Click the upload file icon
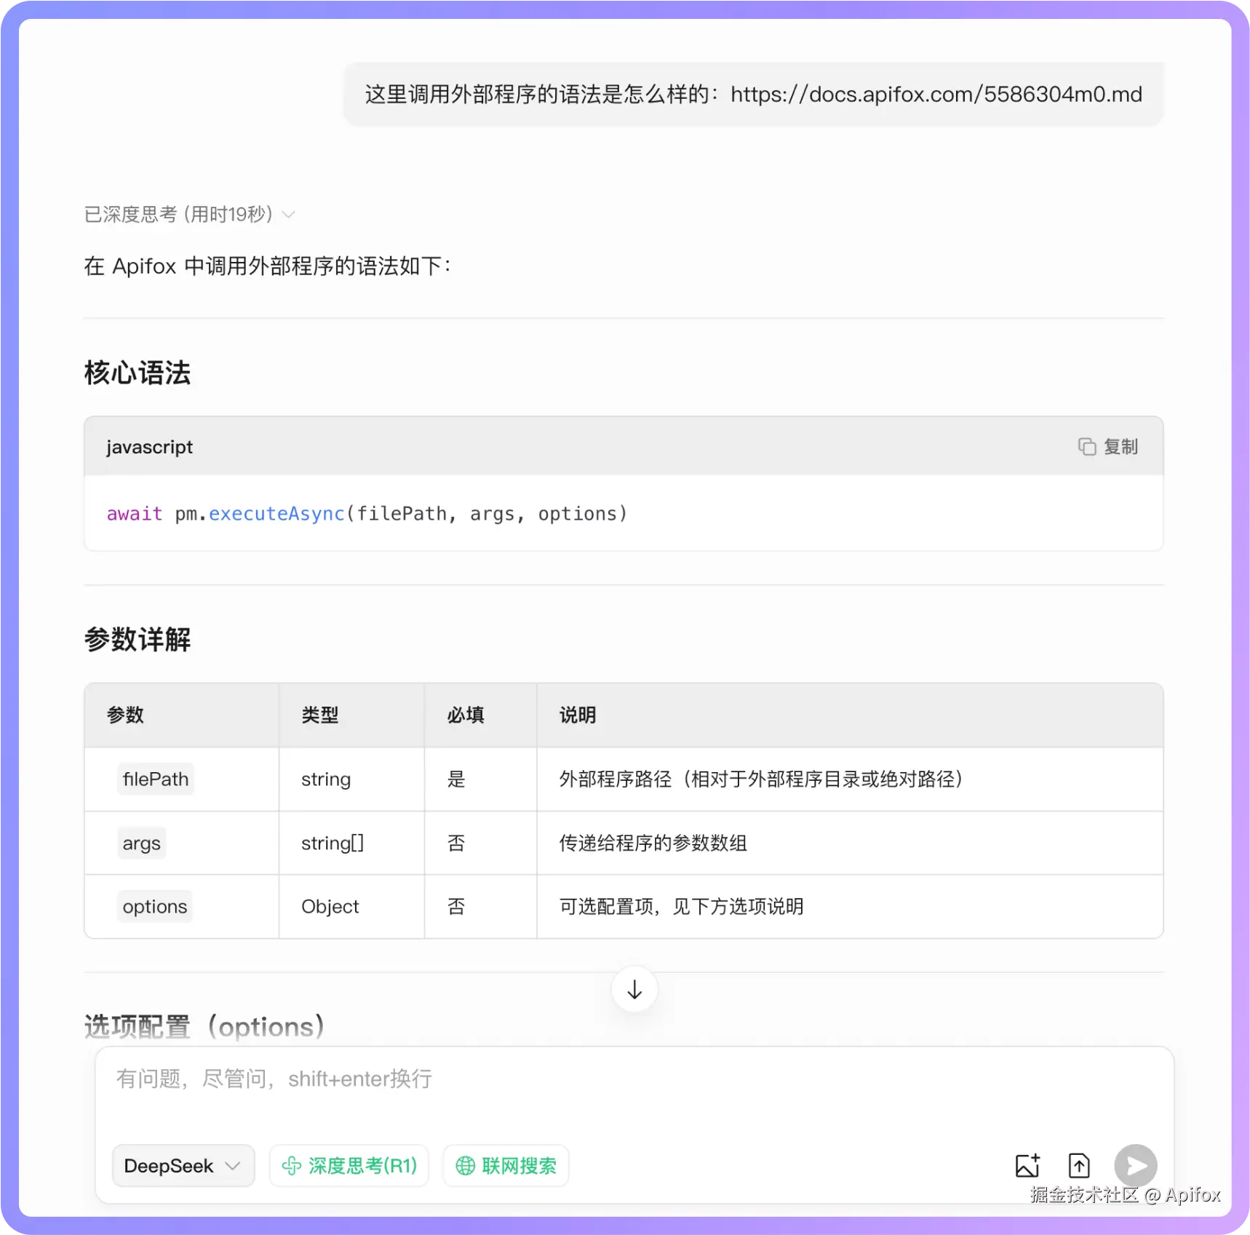 pyautogui.click(x=1079, y=1165)
